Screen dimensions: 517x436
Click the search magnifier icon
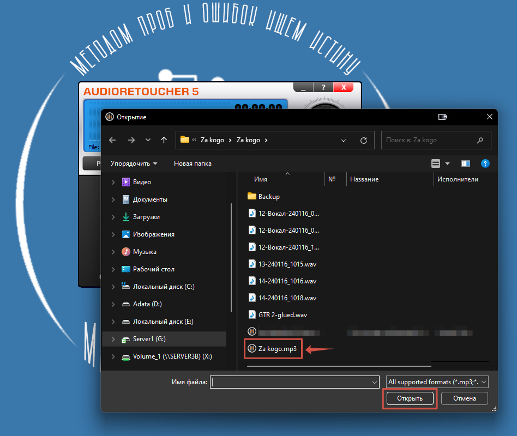tap(480, 140)
